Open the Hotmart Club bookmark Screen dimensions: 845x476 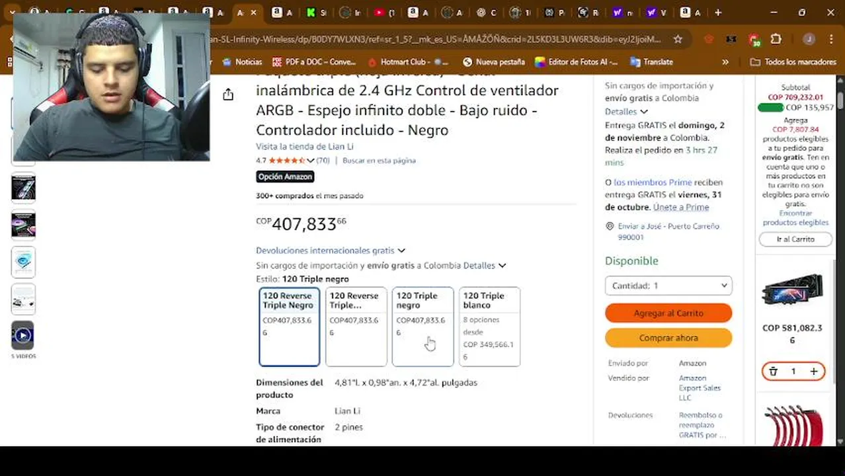coord(408,61)
